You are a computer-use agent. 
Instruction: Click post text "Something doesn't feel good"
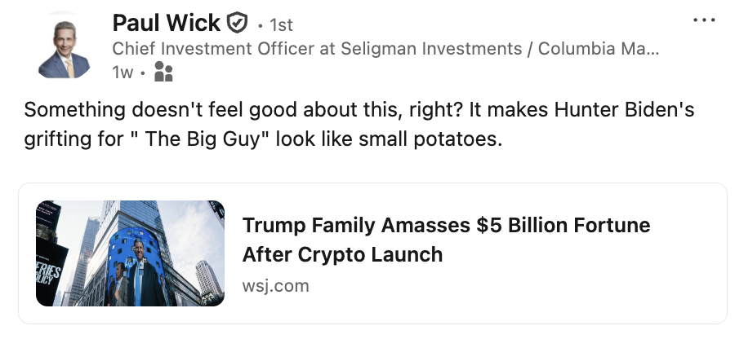[x=161, y=110]
